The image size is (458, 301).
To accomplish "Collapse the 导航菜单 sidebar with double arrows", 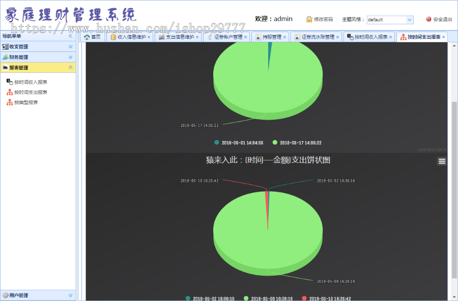I will pyautogui.click(x=71, y=36).
